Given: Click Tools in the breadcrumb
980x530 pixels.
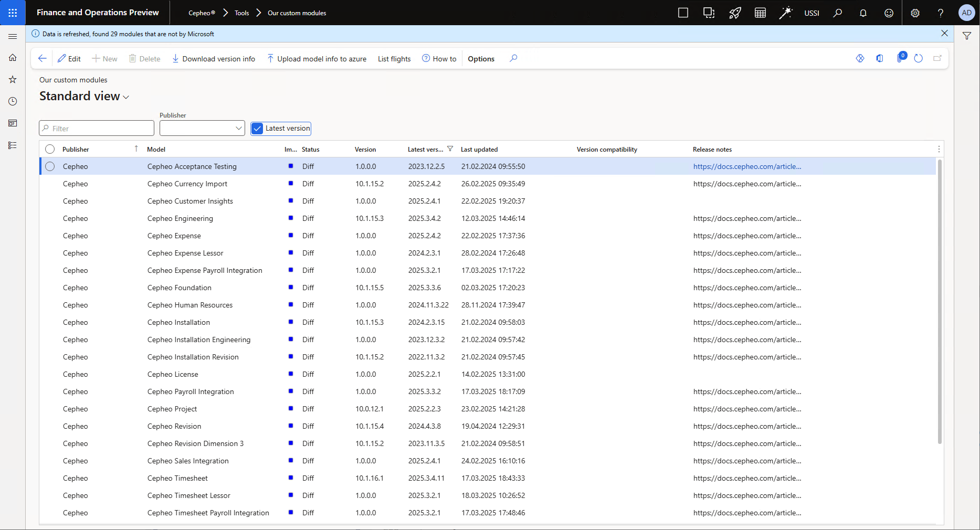Looking at the screenshot, I should pyautogui.click(x=241, y=13).
